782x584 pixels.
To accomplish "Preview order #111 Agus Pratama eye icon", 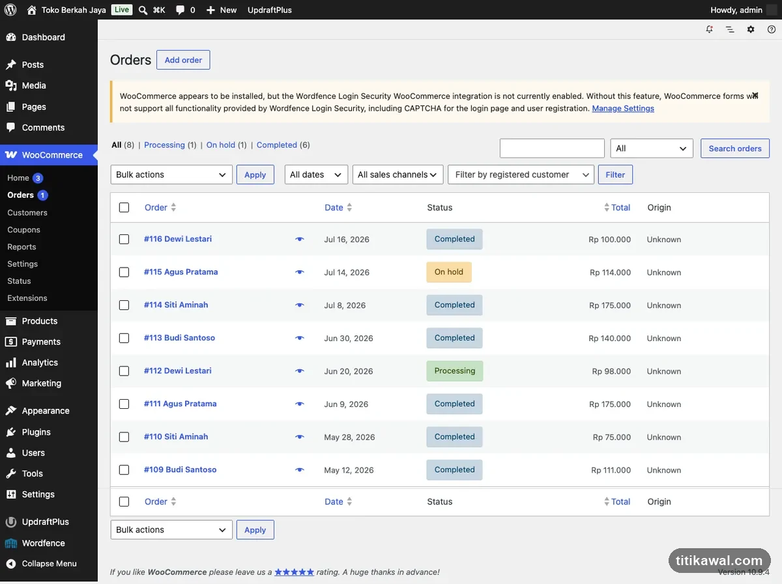I will tap(300, 404).
